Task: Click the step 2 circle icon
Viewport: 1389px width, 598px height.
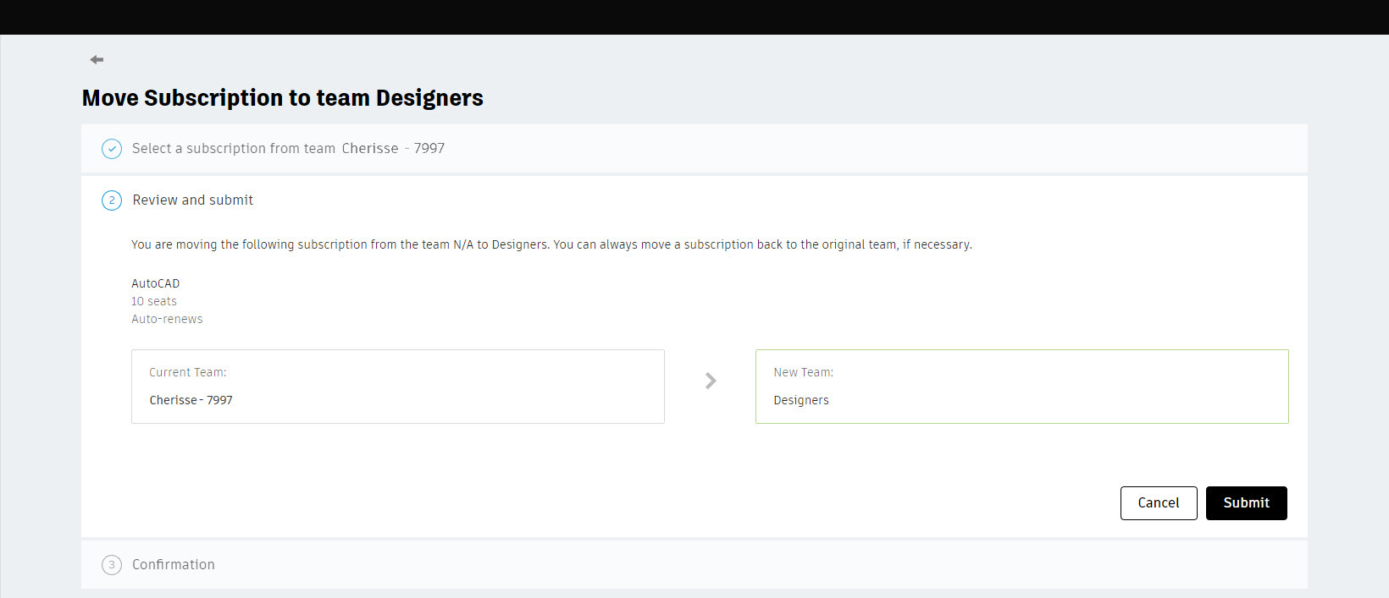Action: 112,200
